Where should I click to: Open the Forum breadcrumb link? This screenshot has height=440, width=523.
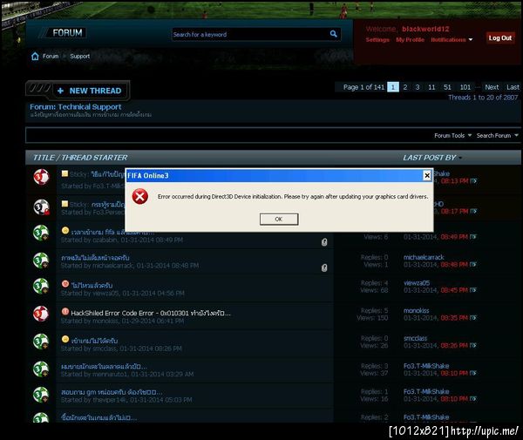tap(51, 57)
